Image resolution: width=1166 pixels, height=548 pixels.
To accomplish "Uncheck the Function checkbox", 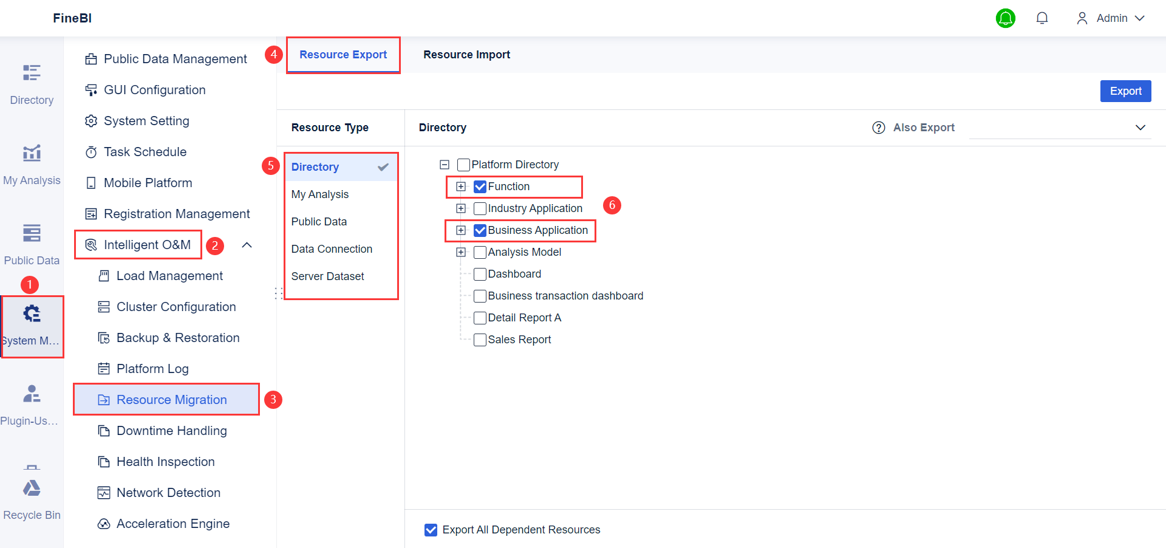I will [480, 187].
